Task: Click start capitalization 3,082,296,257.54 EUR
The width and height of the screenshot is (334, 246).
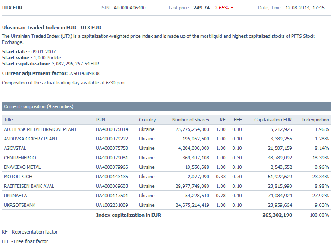Action: click(x=76, y=64)
